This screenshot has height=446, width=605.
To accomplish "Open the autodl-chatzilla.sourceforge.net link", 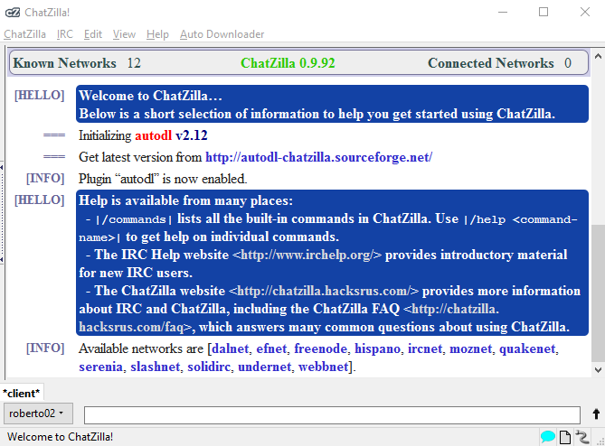I will click(318, 157).
